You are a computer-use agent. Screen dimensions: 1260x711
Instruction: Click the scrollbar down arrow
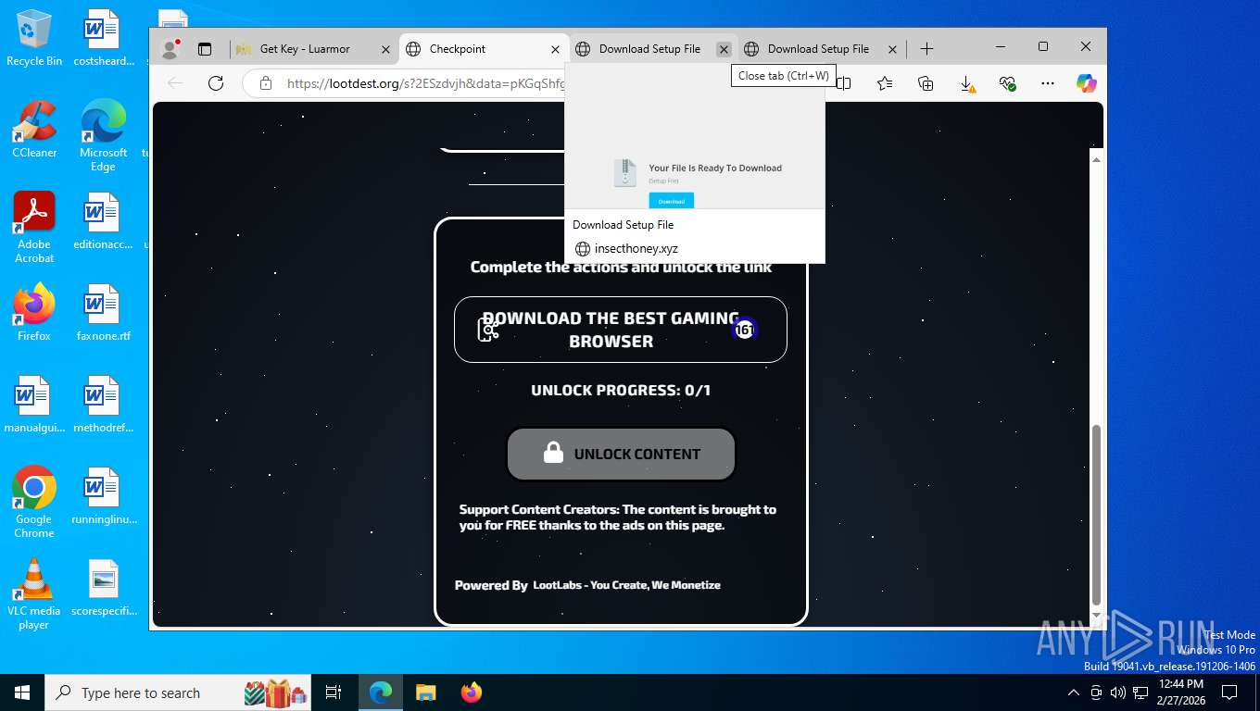[1097, 616]
